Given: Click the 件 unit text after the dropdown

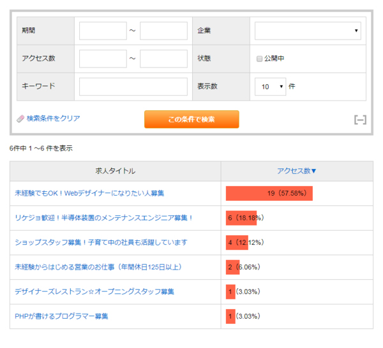Looking at the screenshot, I should coord(292,86).
